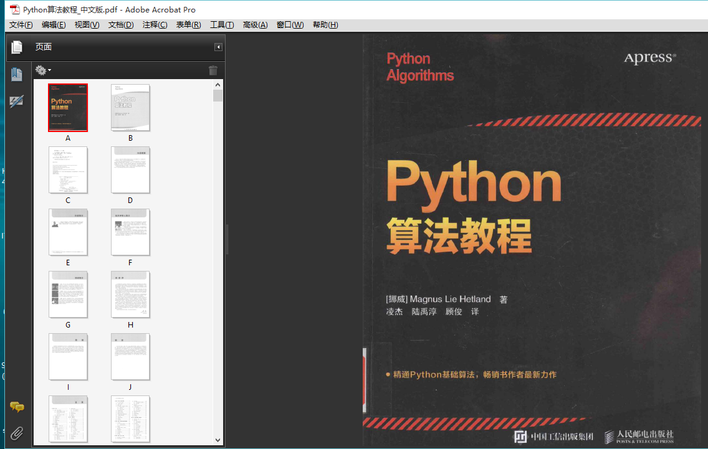This screenshot has height=449, width=708.
Task: Open the 表单(R) menu
Action: pyautogui.click(x=188, y=25)
